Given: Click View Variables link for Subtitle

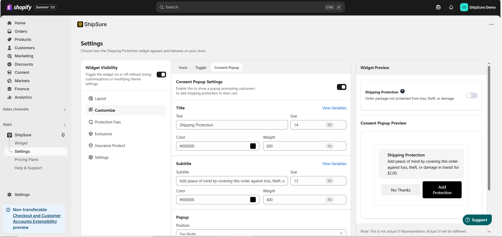Looking at the screenshot, I should [334, 164].
